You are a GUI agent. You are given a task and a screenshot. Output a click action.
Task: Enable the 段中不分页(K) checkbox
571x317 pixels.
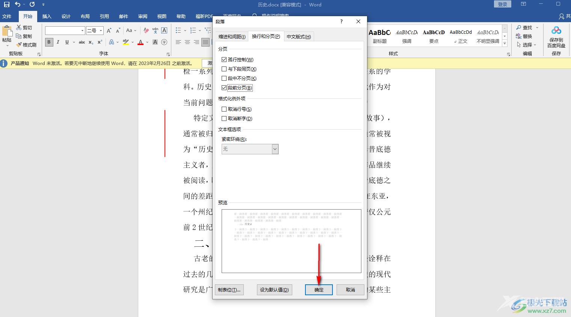point(224,78)
